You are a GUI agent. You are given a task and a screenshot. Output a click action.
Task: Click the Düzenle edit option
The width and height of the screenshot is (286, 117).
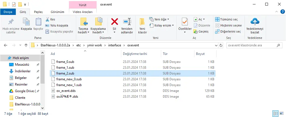coord(202,25)
